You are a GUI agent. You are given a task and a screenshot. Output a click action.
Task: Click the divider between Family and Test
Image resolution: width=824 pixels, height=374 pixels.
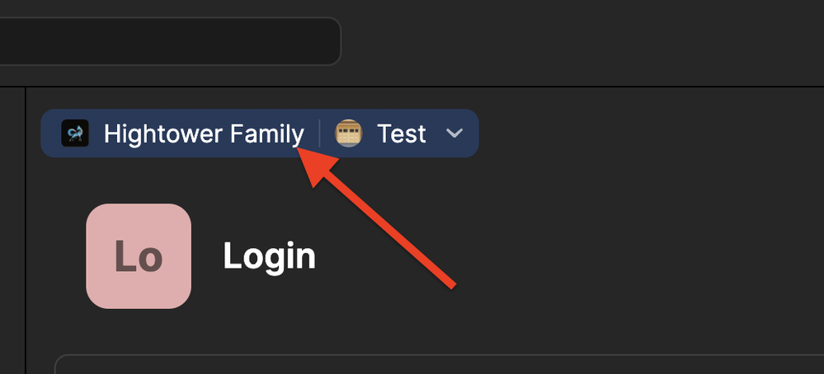click(x=319, y=133)
